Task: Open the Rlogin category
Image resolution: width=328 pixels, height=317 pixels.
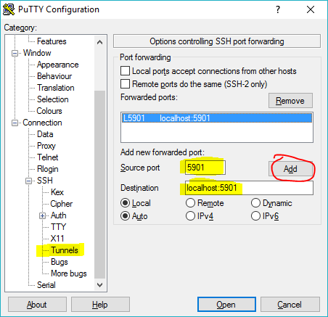Action: 48,169
